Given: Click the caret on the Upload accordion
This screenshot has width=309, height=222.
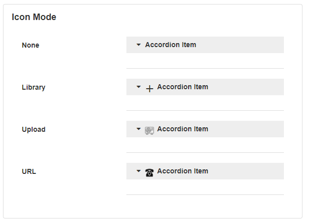Looking at the screenshot, I should (138, 129).
